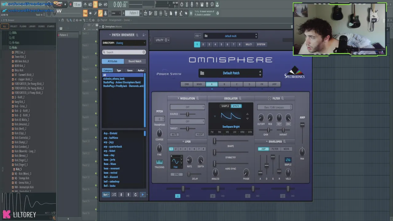Screen dimensions: 393x221
Task: Open the modulation source OFF dropdown
Action: coord(187,107)
